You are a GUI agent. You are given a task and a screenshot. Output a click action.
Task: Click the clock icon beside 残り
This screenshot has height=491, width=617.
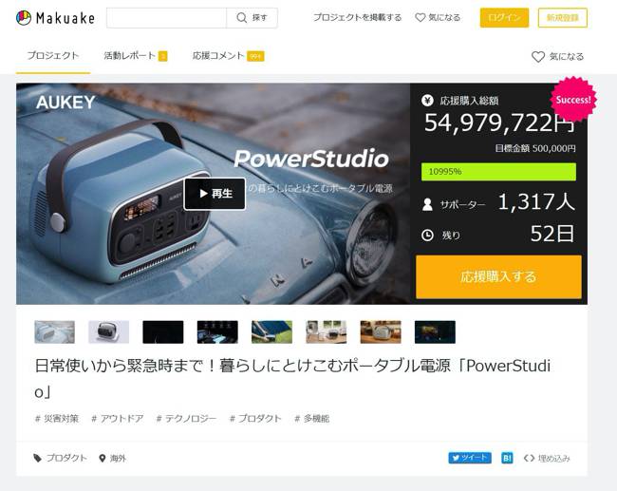[427, 236]
